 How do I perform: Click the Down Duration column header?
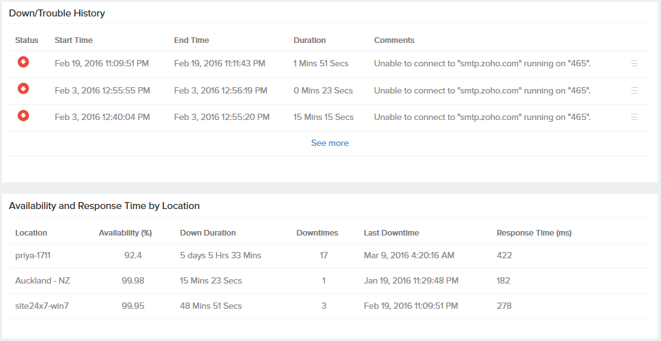(x=208, y=233)
